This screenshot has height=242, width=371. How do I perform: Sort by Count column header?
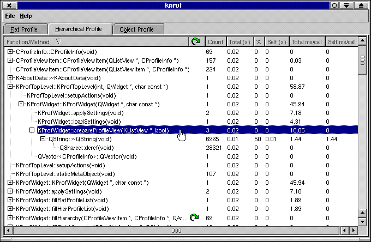click(216, 42)
